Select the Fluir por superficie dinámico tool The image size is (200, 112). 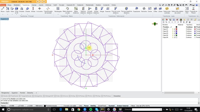point(127,10)
